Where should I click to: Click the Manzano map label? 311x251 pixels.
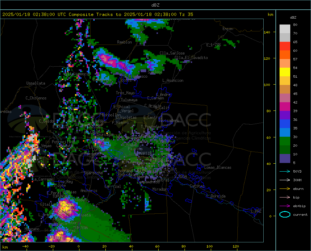click(x=32, y=229)
